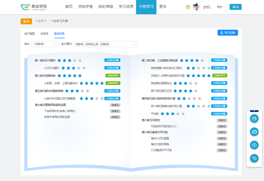Collapse the floating side panel handle
The width and height of the screenshot is (264, 181).
click(254, 111)
